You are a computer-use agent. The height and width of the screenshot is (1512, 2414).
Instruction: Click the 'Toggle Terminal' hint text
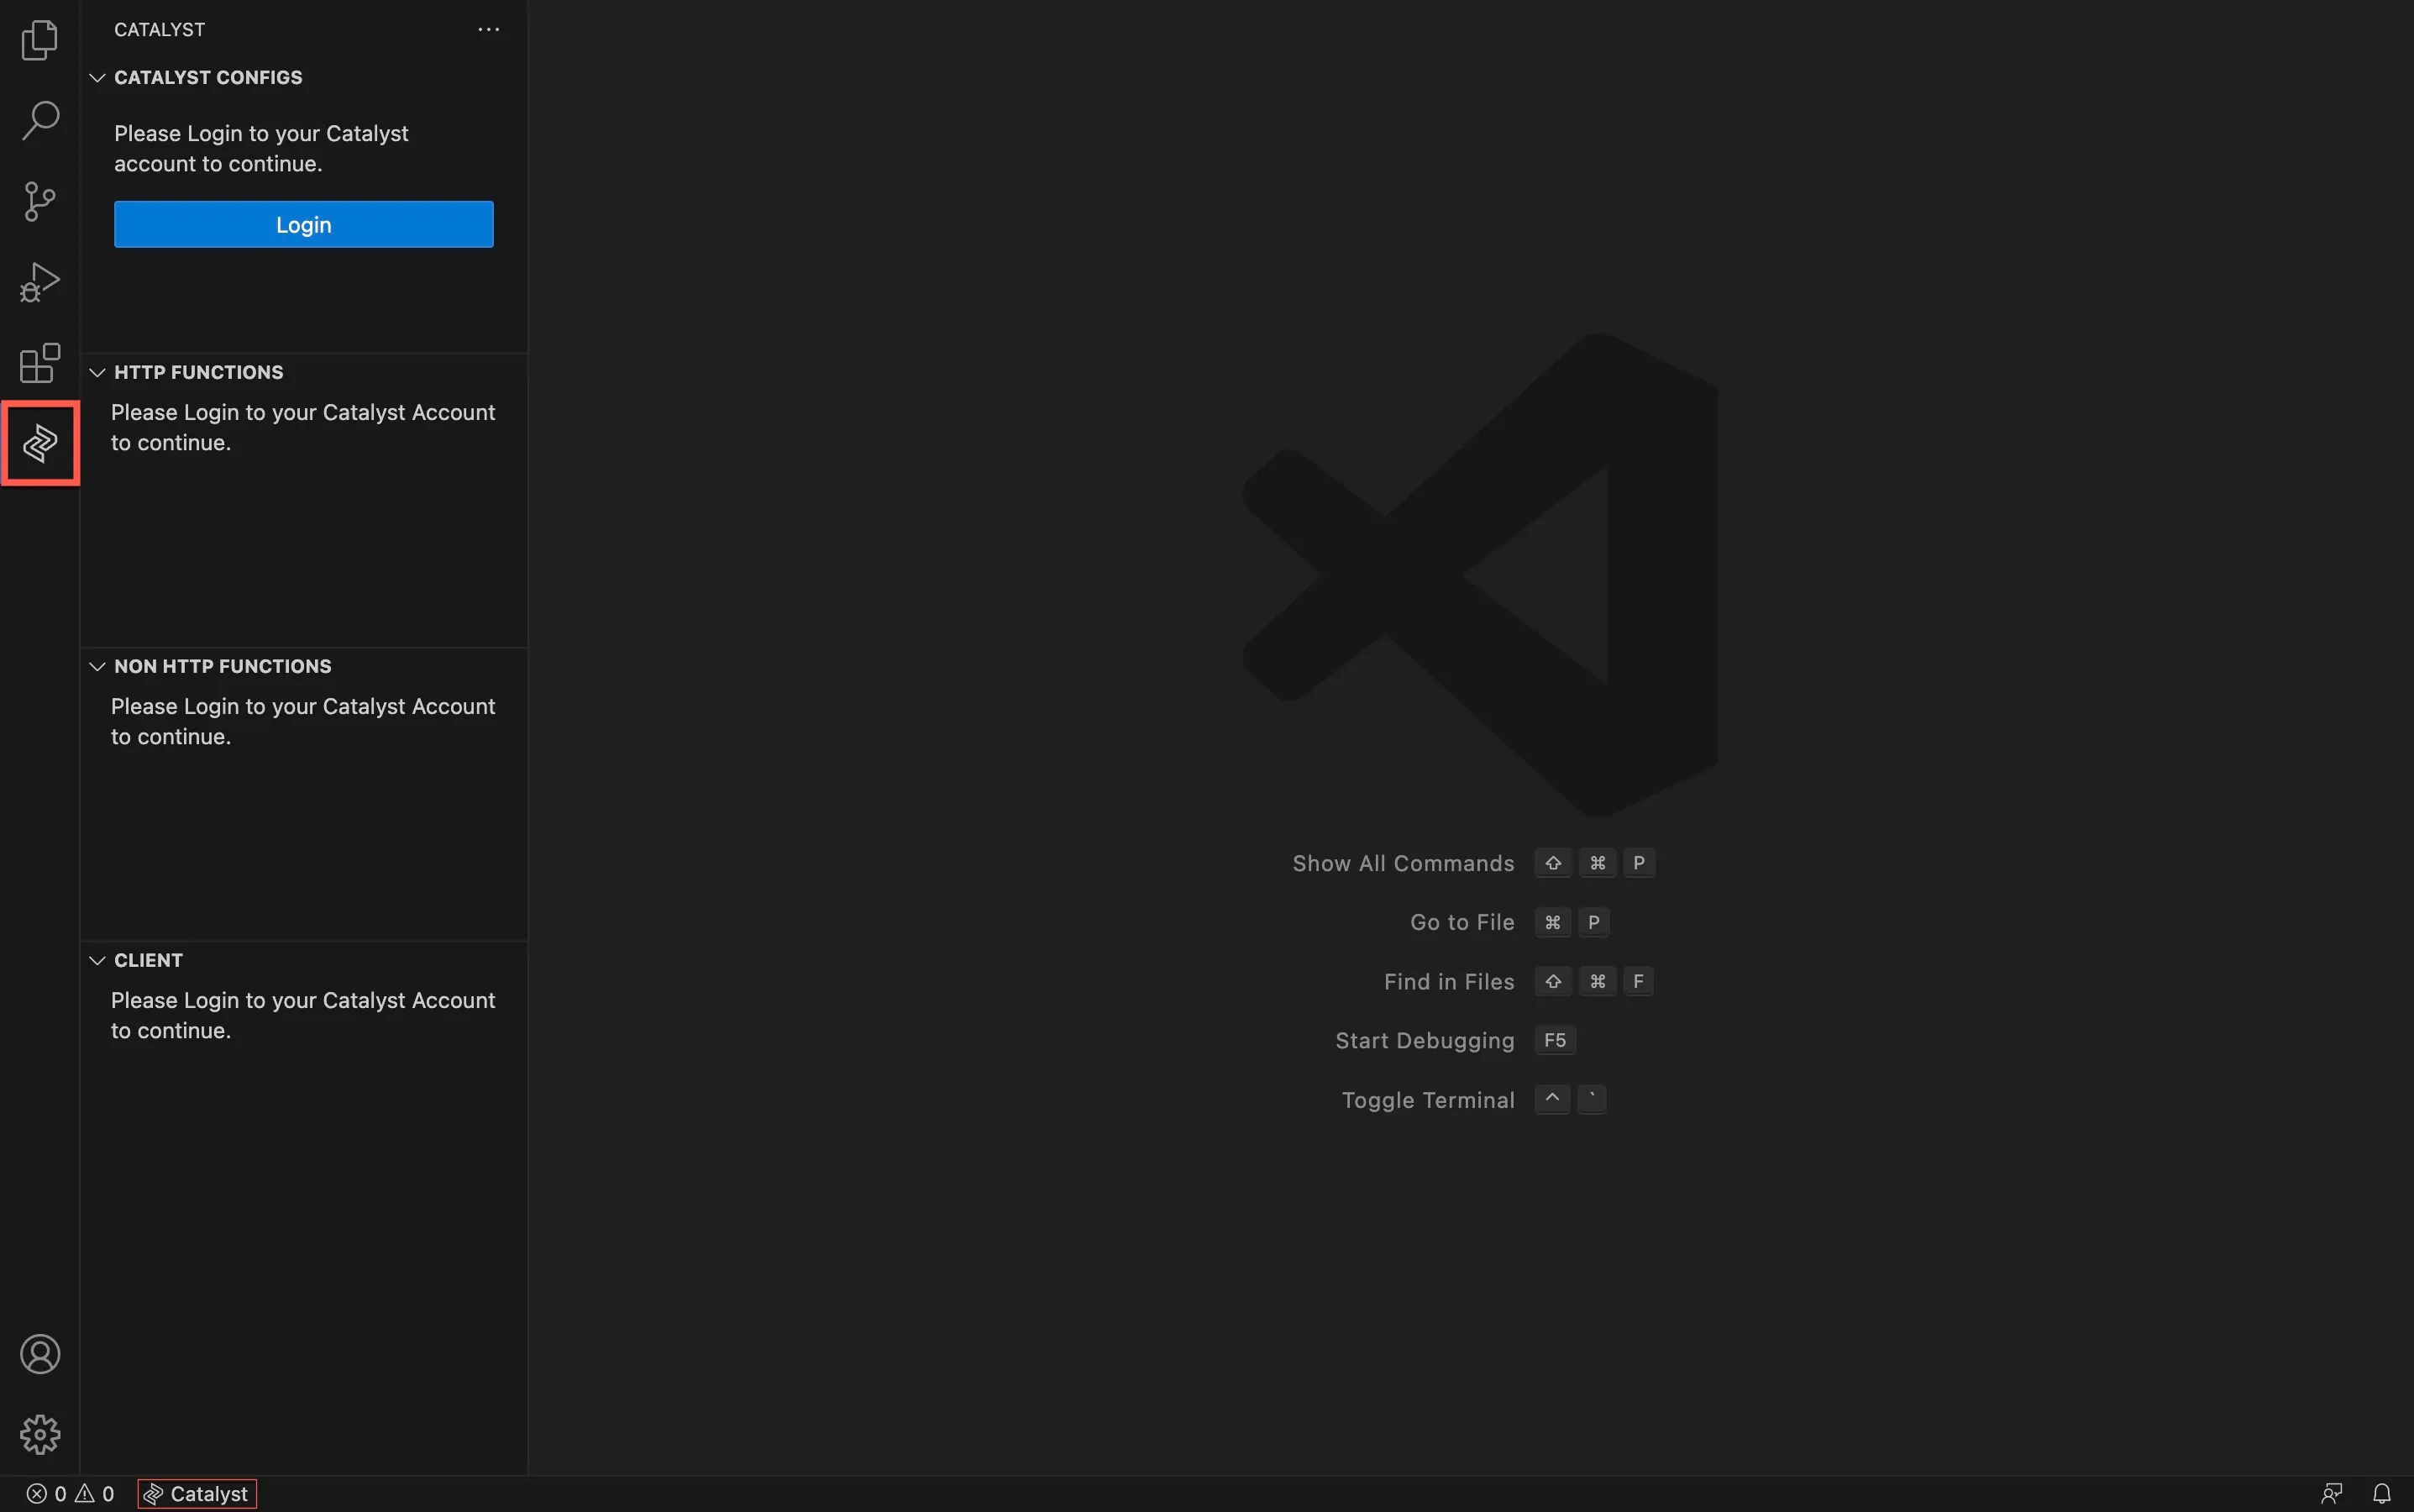(1428, 1100)
